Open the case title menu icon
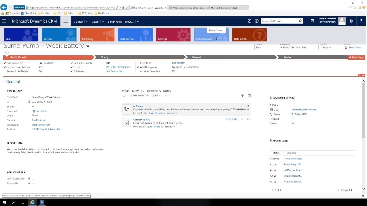 pyautogui.click(x=88, y=46)
